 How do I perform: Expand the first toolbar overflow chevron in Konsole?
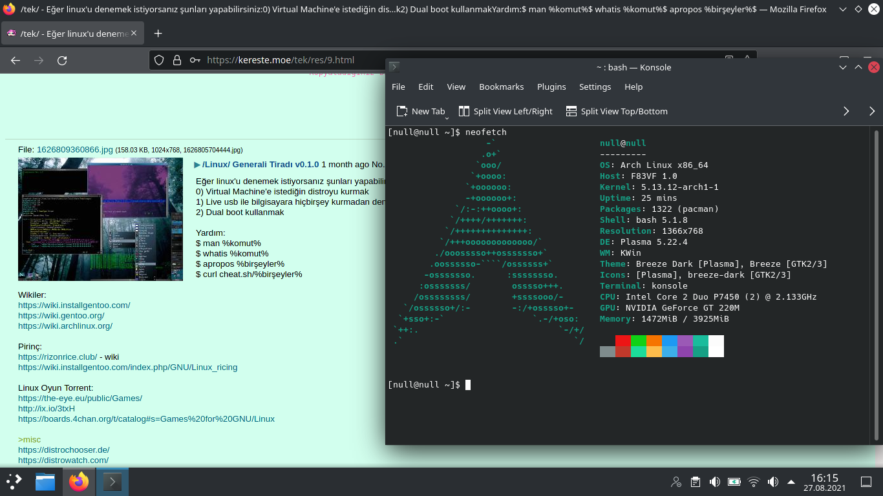click(x=846, y=111)
